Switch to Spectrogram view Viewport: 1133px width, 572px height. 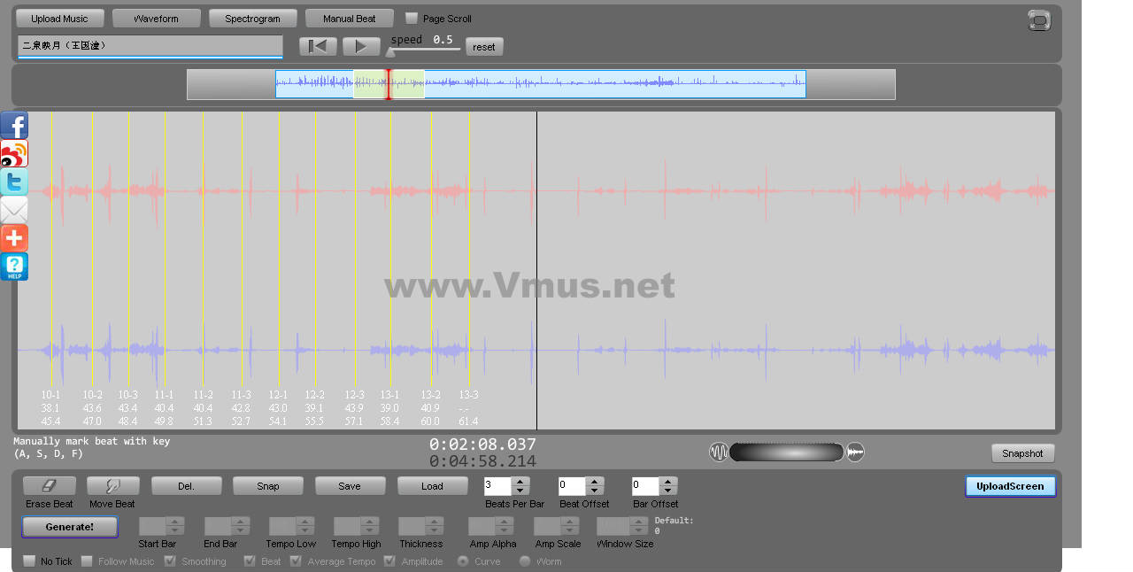point(252,19)
